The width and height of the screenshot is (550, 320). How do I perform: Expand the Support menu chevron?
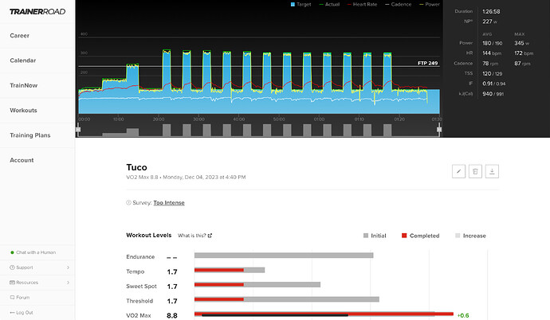tap(68, 267)
